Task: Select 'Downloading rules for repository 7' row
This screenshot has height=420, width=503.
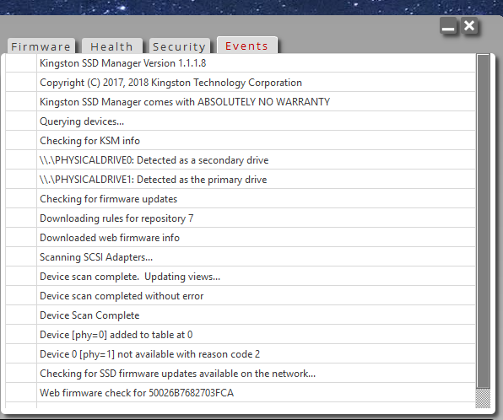Action: 241,218
